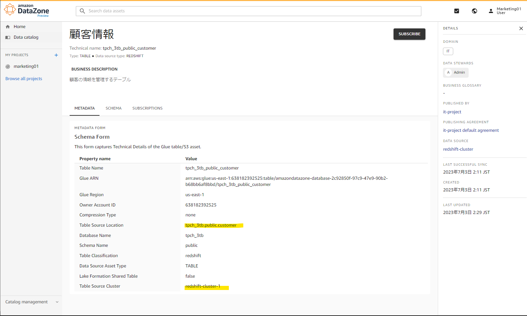527x316 pixels.
Task: Click the Admin steward avatar
Action: coord(448,73)
